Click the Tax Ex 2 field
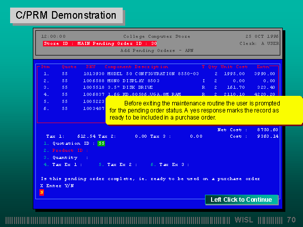 pos(121,164)
